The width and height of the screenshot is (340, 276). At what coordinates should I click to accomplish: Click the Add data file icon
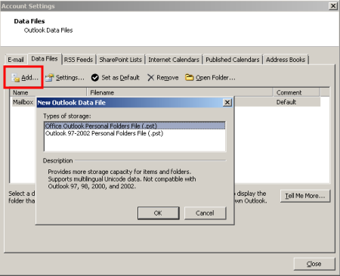tap(16, 78)
